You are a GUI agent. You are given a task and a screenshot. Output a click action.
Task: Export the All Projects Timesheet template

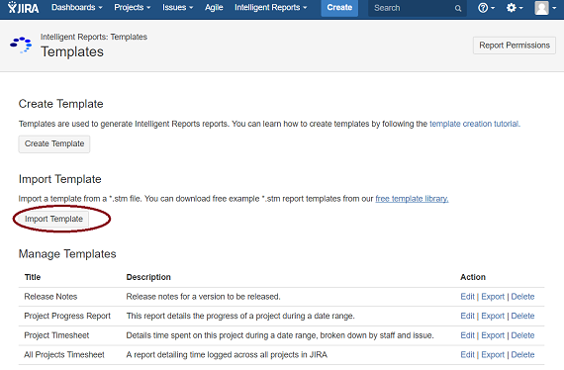(493, 355)
